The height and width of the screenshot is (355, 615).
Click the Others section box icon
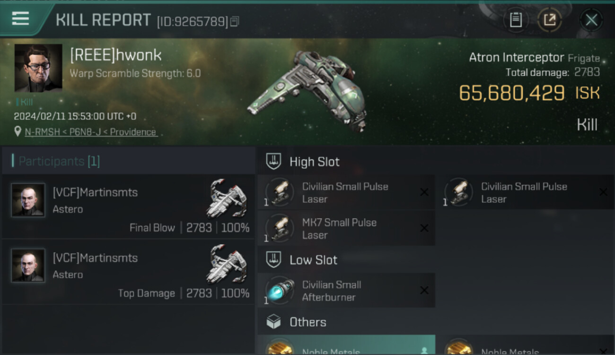[273, 322]
